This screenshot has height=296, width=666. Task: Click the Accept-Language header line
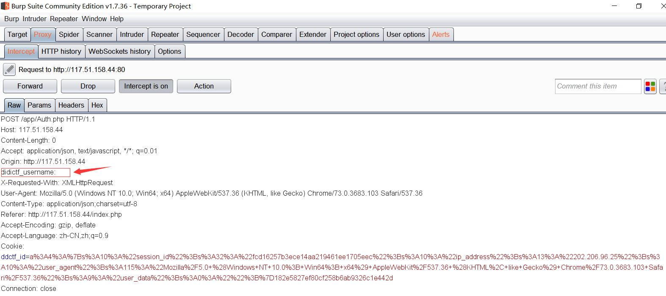(55, 236)
